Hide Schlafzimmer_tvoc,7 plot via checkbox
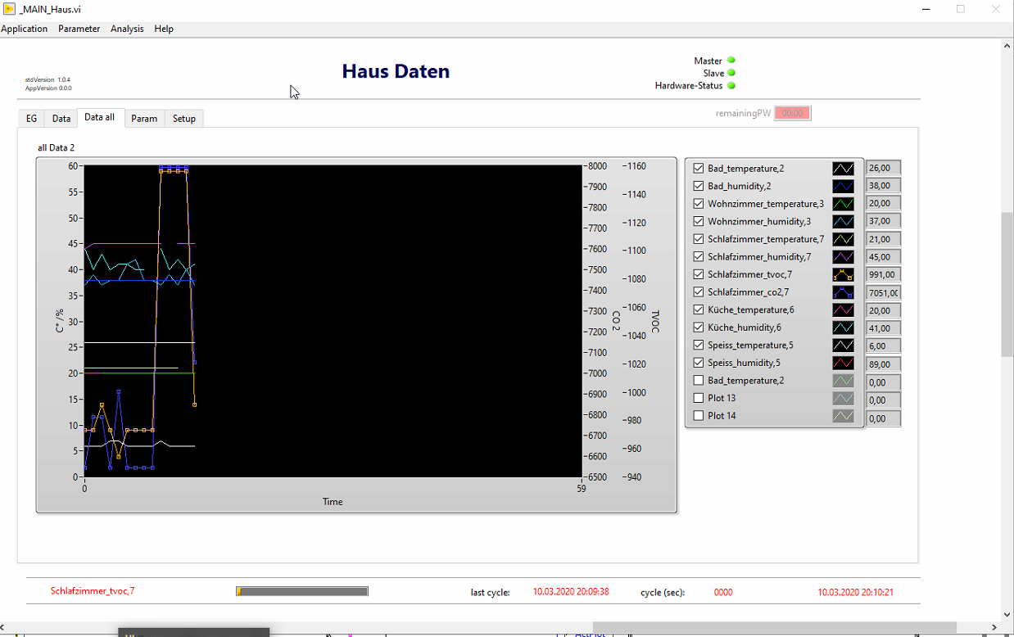This screenshot has height=637, width=1014. [x=699, y=274]
